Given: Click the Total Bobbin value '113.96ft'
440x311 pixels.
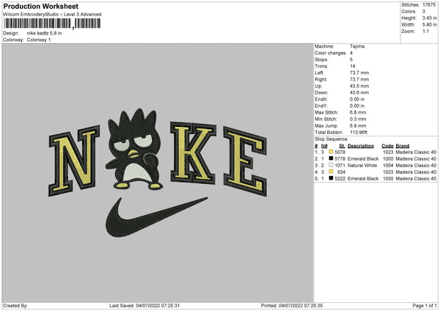Looking at the screenshot, I should coord(359,132).
